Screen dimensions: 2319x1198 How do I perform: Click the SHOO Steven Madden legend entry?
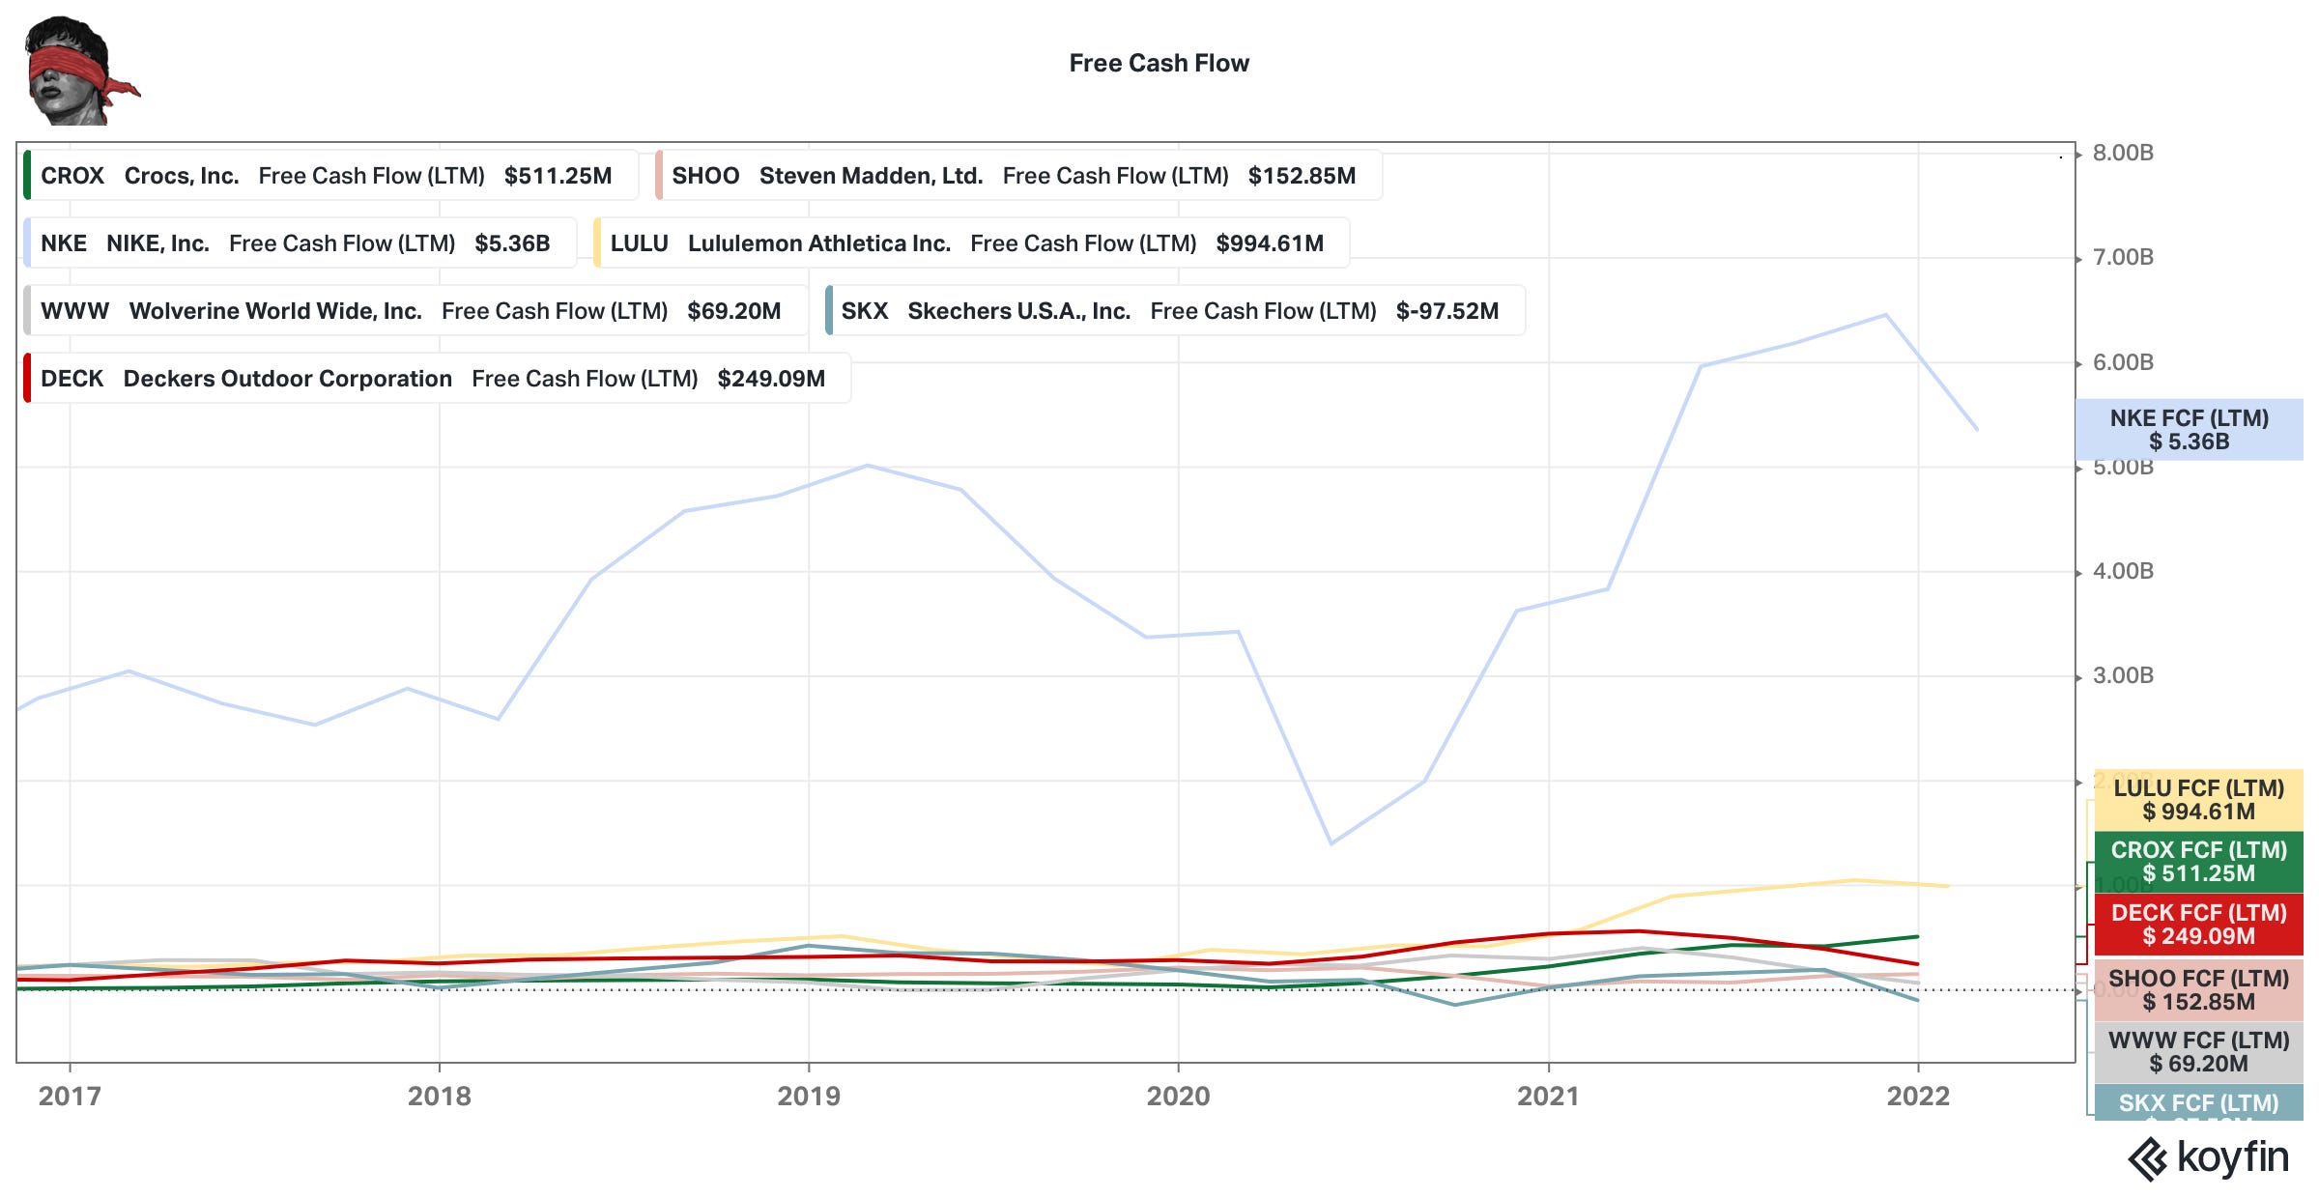(x=1018, y=176)
